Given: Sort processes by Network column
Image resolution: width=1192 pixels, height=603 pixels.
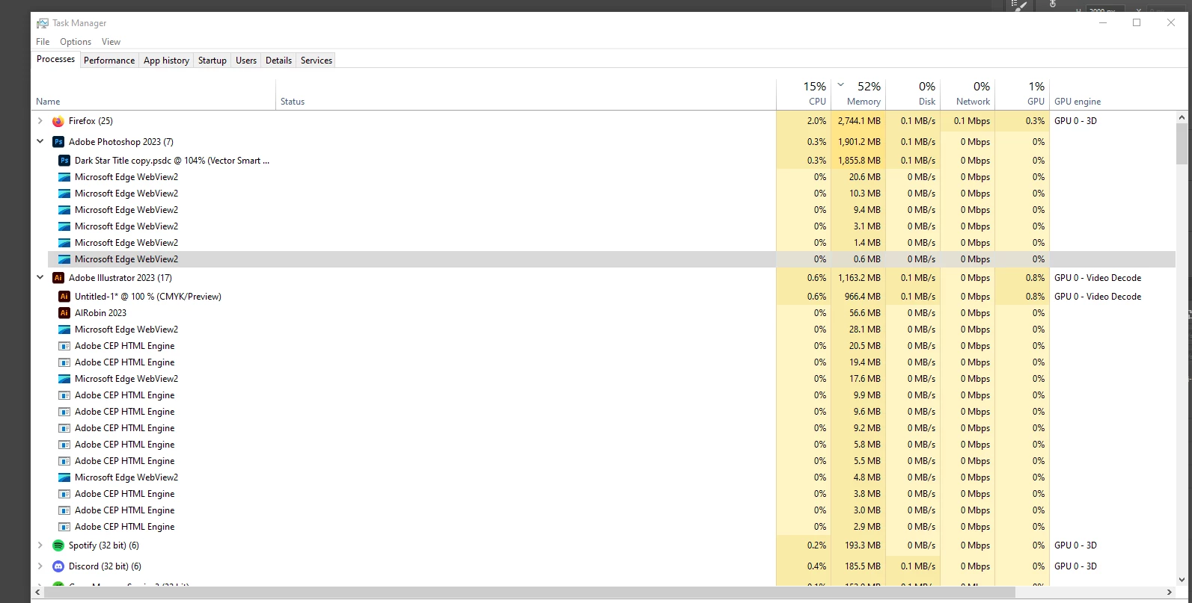Looking at the screenshot, I should [968, 94].
